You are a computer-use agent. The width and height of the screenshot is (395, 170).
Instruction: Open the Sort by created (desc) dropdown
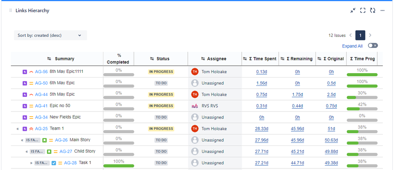point(50,35)
